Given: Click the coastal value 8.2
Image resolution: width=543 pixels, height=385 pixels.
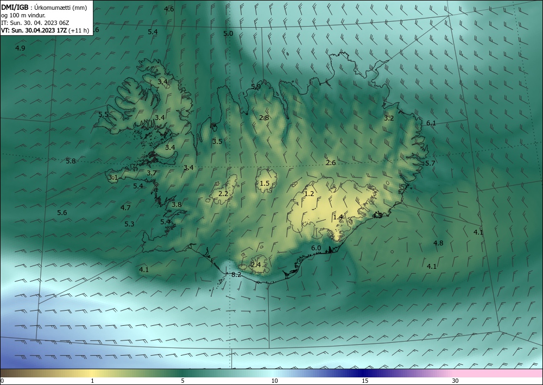Looking at the screenshot, I should (x=236, y=275).
